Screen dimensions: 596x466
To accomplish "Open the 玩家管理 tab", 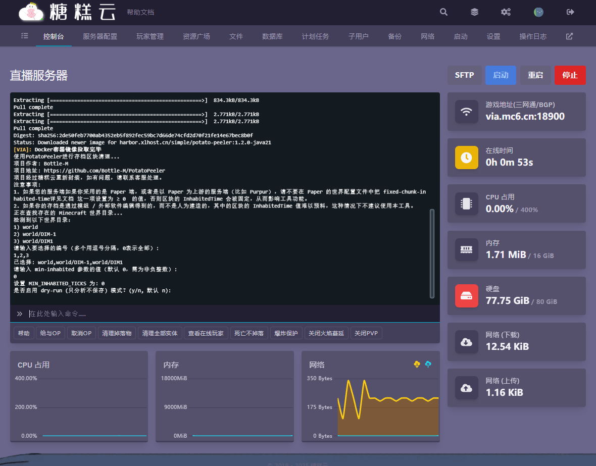I will click(x=150, y=36).
